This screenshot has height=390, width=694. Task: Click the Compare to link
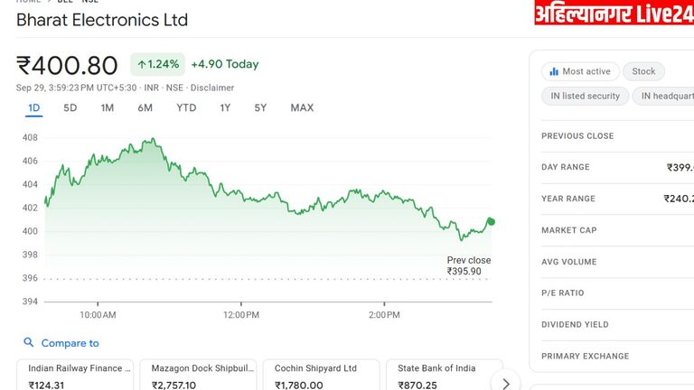pyautogui.click(x=70, y=343)
